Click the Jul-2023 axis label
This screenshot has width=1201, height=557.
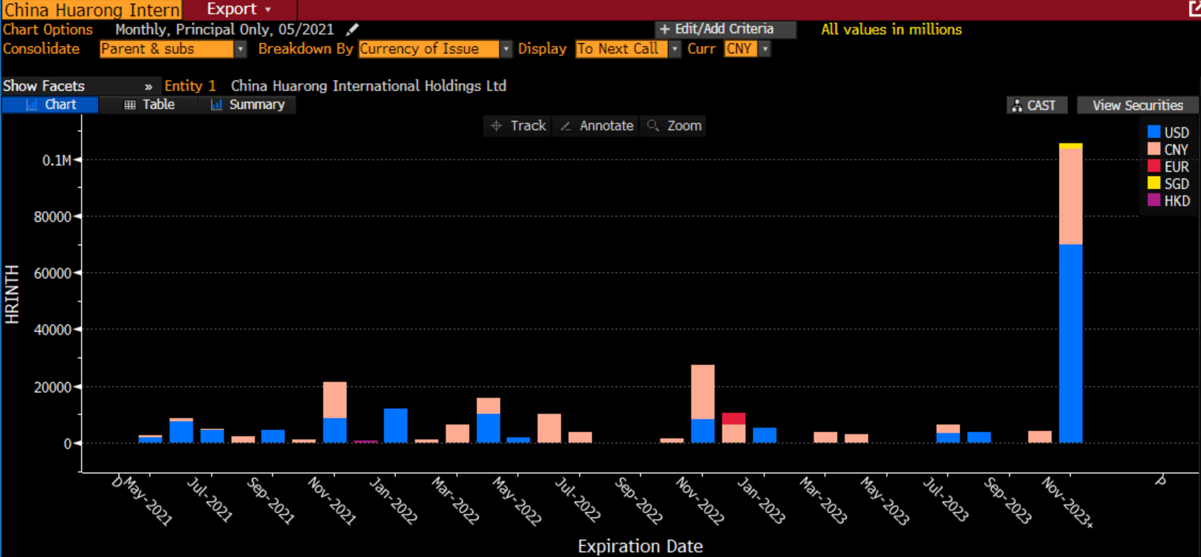[946, 499]
